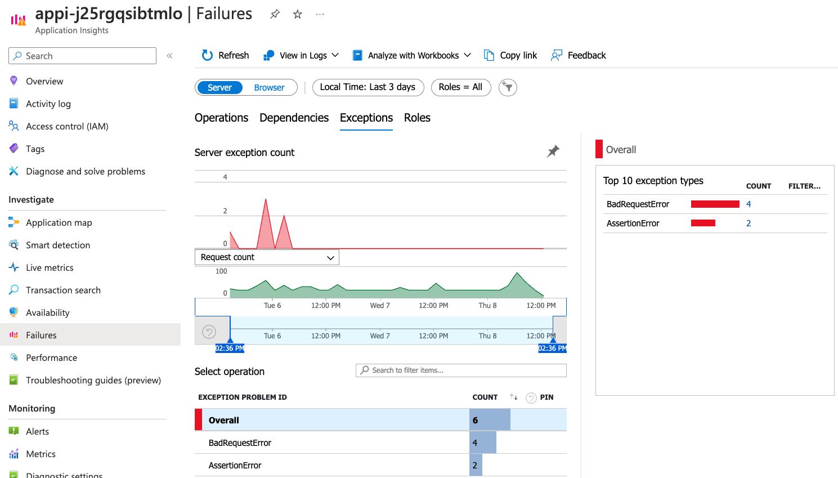
Task: Click the Refresh button label
Action: click(234, 55)
